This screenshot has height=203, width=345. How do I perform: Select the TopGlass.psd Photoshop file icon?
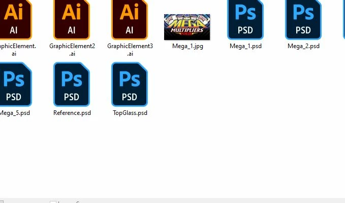pos(130,85)
